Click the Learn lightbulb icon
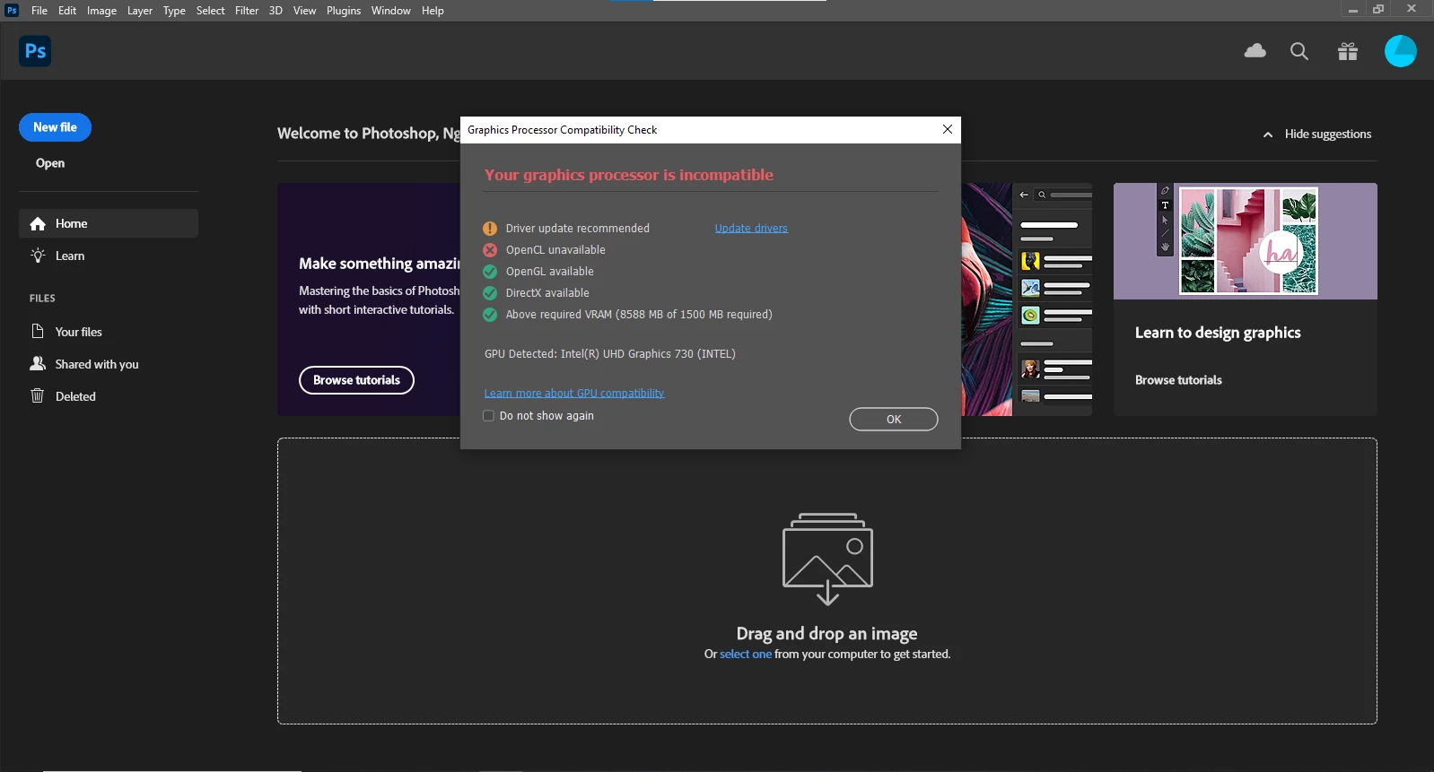 [x=38, y=256]
